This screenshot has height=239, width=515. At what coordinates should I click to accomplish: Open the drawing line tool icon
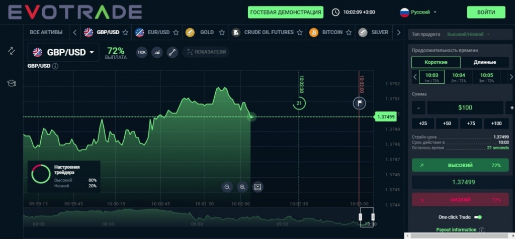coord(173,52)
